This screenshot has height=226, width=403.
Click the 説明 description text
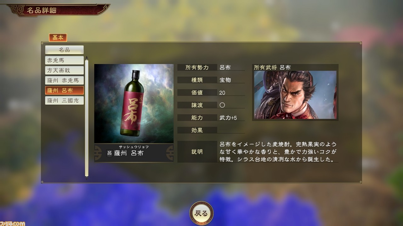pyautogui.click(x=278, y=152)
